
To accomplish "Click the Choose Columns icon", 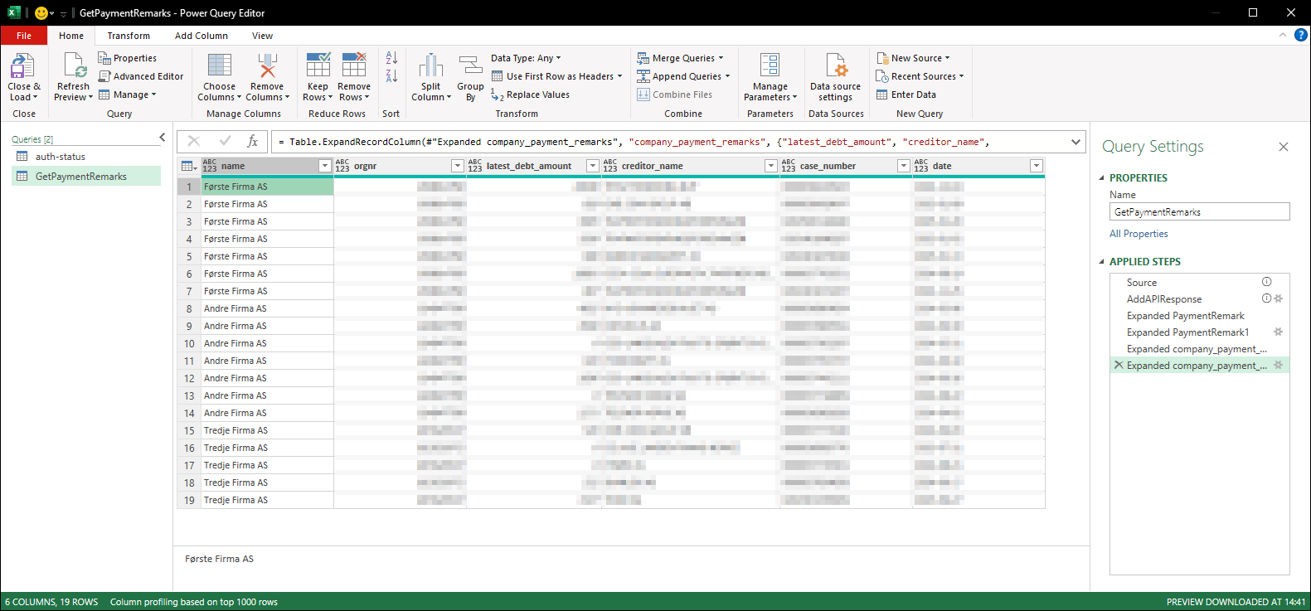I will coord(220,66).
